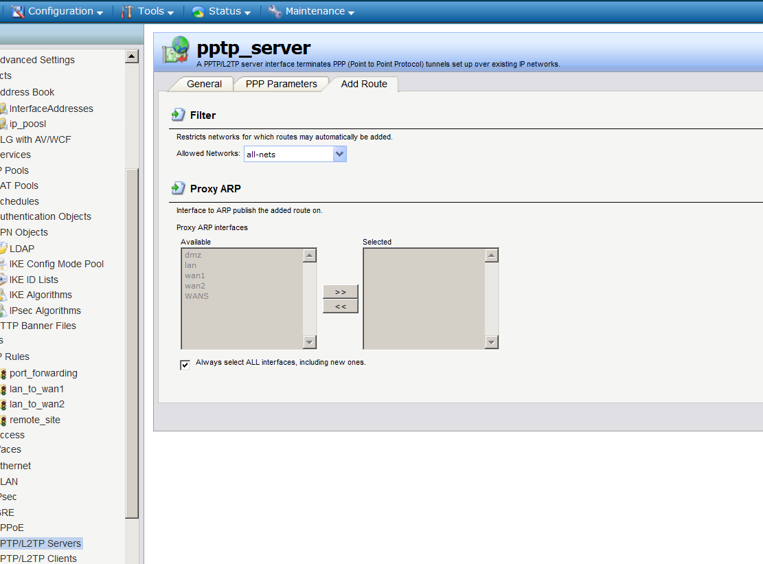
Task: Click the pptp_server interface icon
Action: point(176,49)
